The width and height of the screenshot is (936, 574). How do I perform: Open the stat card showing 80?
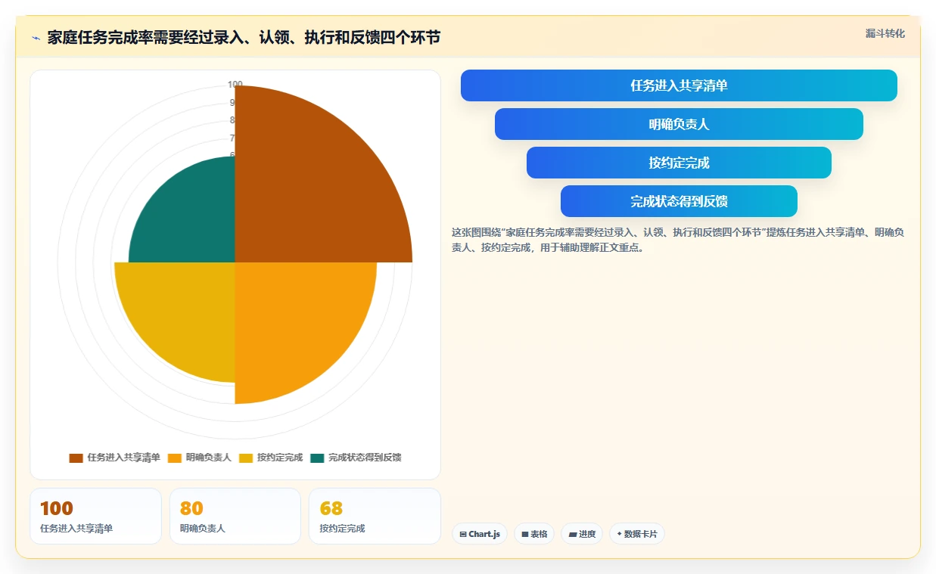click(235, 516)
